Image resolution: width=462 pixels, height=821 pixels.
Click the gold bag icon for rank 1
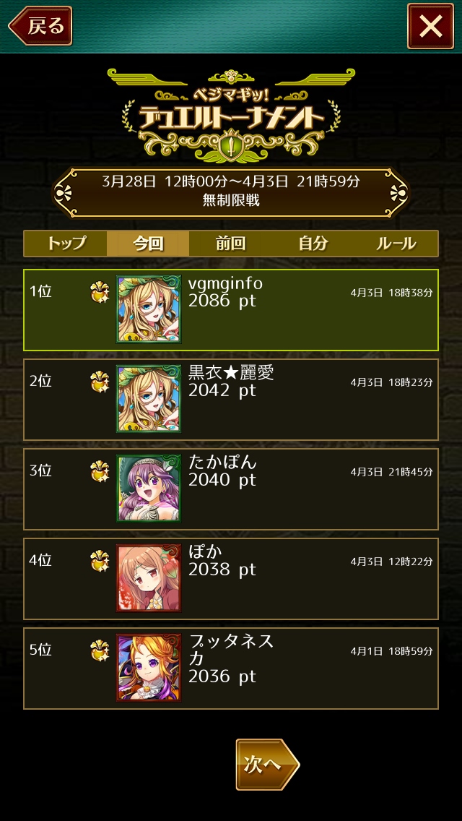pos(100,293)
